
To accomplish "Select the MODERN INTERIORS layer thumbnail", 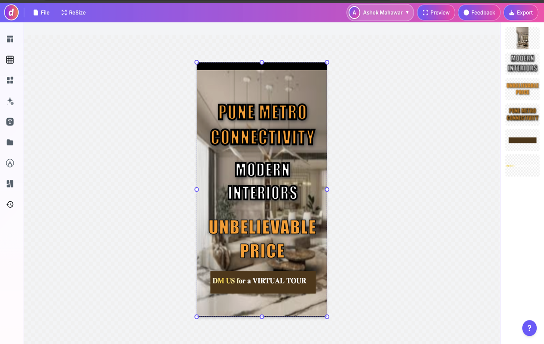I will [x=522, y=63].
